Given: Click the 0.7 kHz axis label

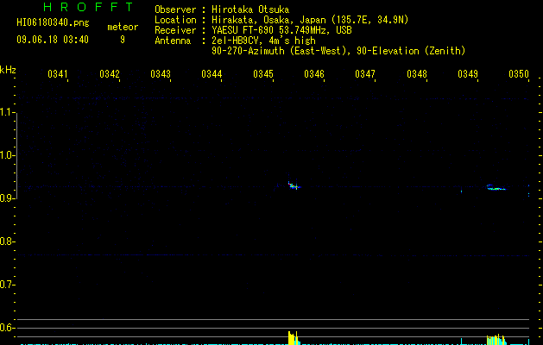Looking at the screenshot, I should (7, 285).
